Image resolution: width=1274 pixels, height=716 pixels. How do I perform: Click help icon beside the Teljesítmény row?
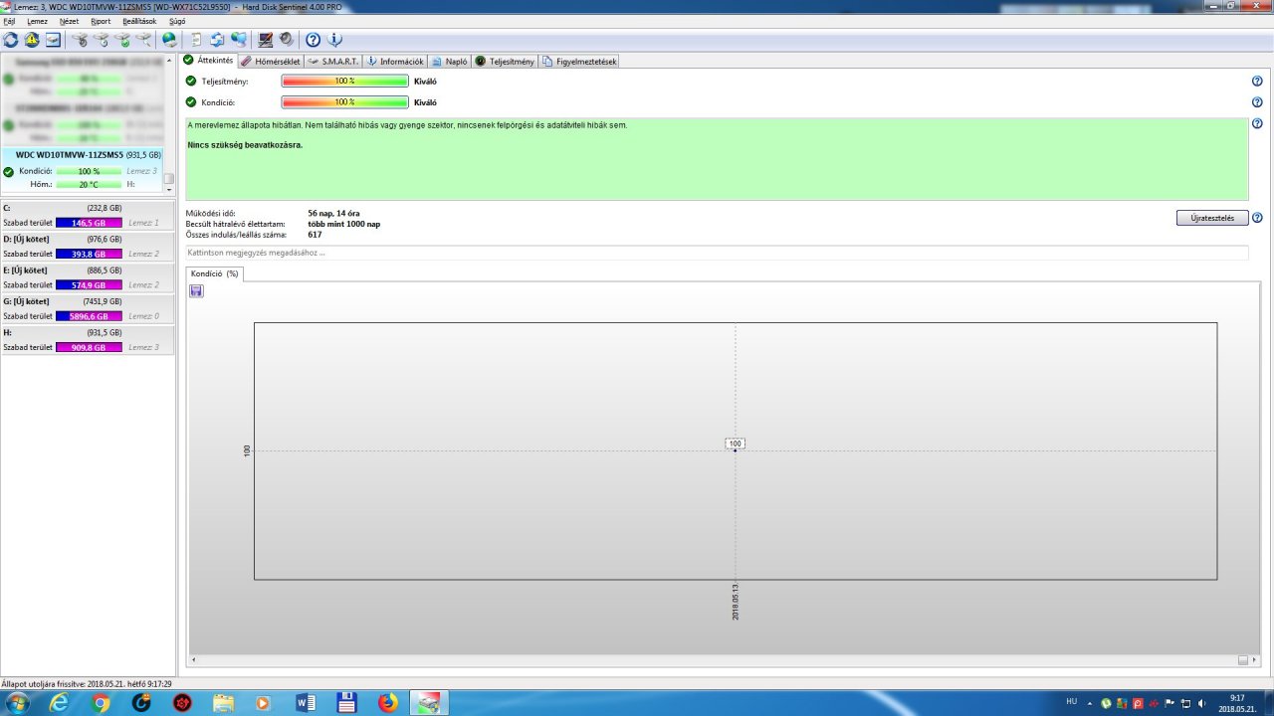[1257, 82]
